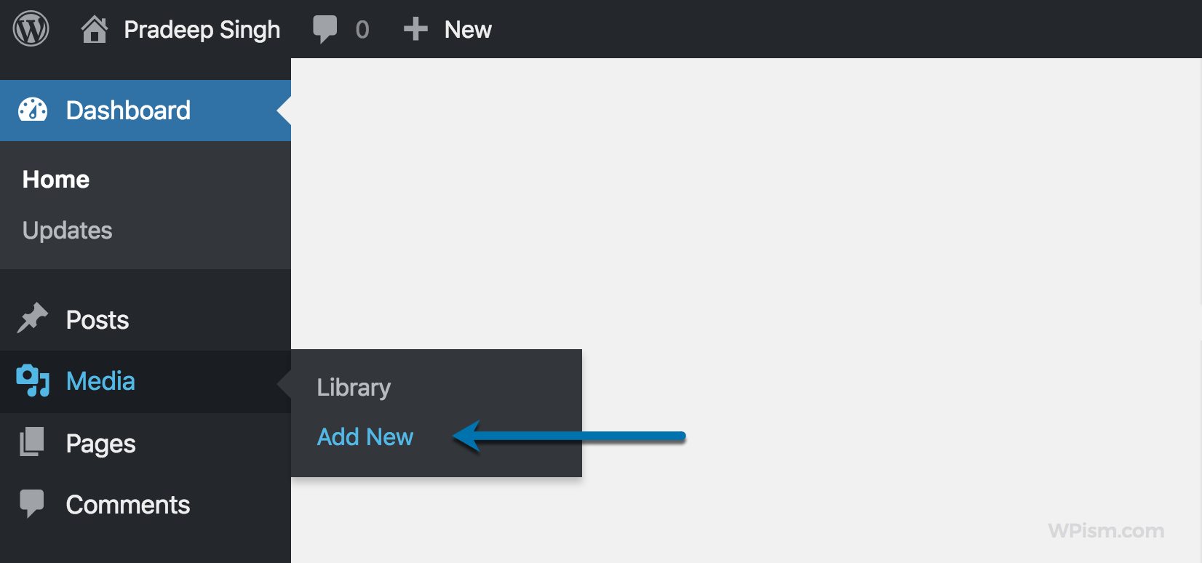Select the Dashboard gauge icon

[x=32, y=110]
